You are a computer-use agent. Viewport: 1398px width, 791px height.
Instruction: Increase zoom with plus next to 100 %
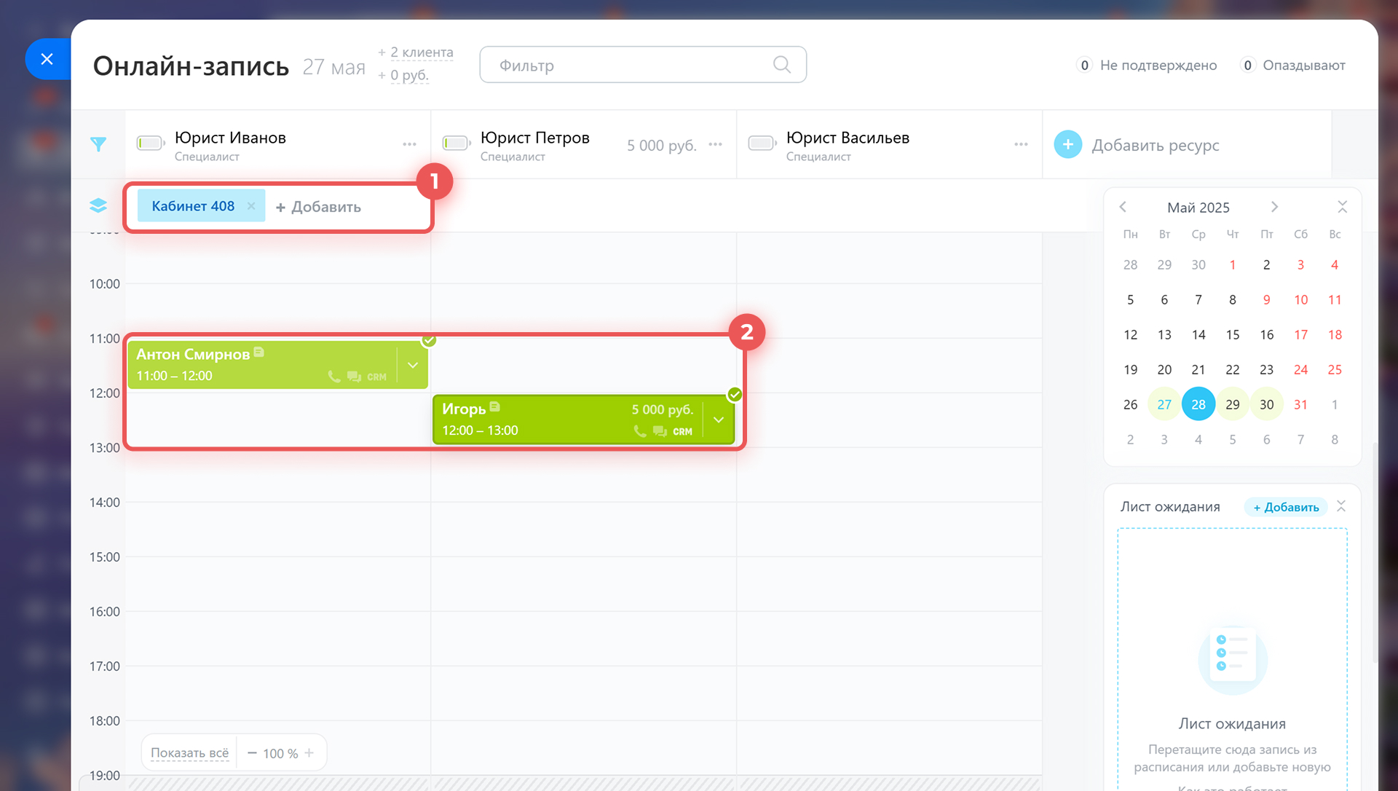[x=309, y=753]
